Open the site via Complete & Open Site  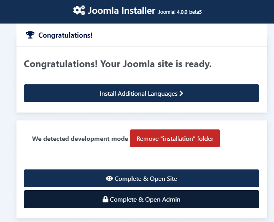(x=141, y=178)
